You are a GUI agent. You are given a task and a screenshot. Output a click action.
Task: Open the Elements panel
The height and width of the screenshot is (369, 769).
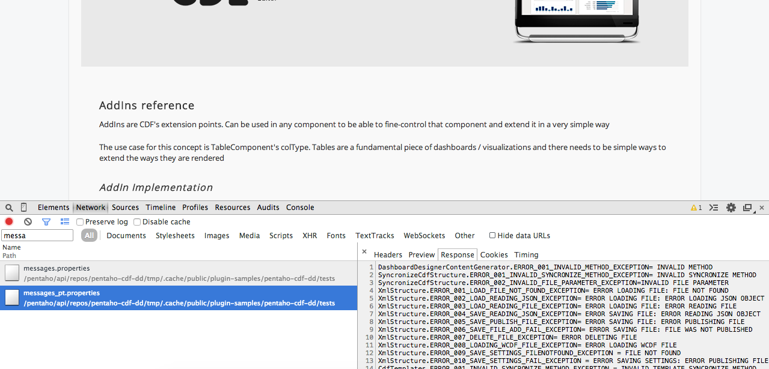(54, 208)
